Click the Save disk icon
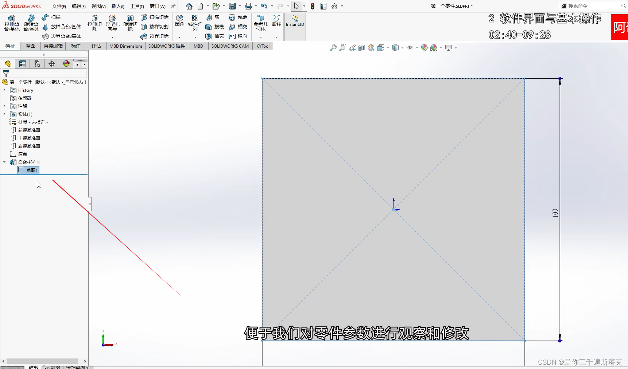This screenshot has height=369, width=628. pos(232,6)
